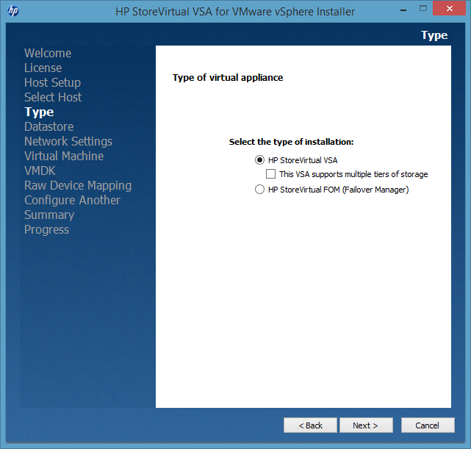Select the current Type step in sidebar

[x=39, y=112]
